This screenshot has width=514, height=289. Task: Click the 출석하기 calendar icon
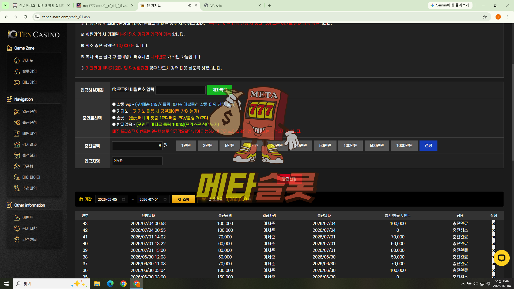pos(17,155)
